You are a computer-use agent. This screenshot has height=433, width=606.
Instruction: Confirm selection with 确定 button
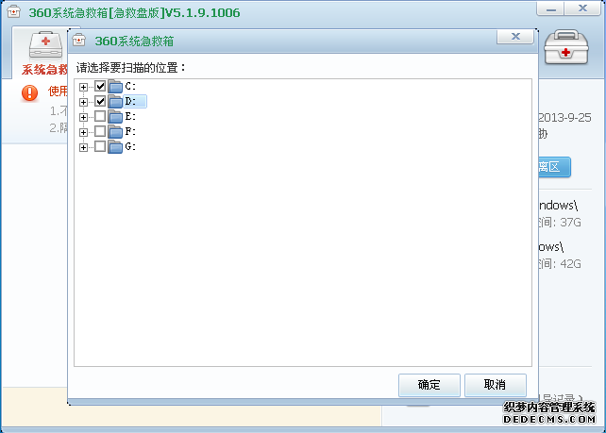pos(429,385)
